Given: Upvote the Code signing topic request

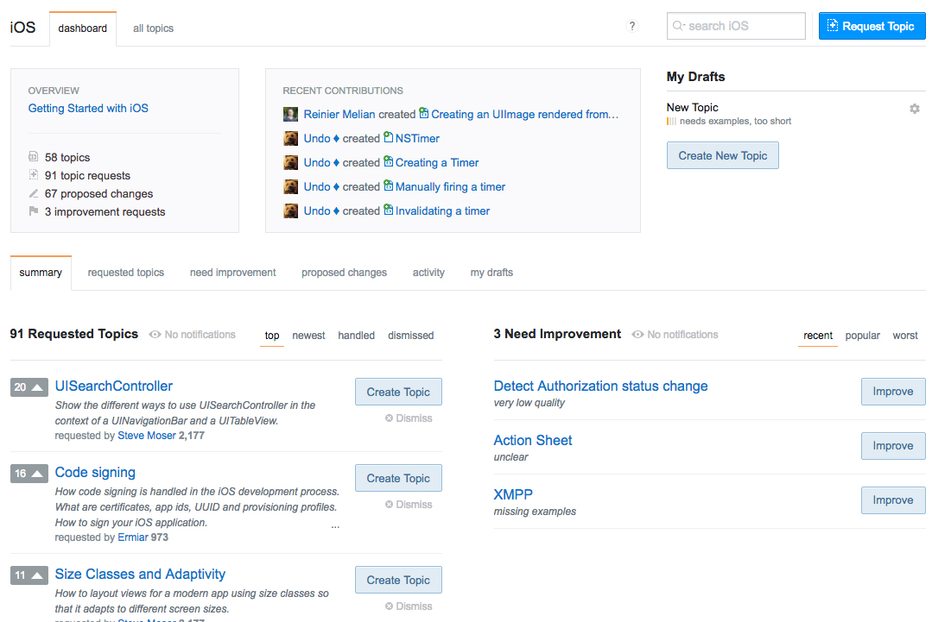Looking at the screenshot, I should coord(37,474).
